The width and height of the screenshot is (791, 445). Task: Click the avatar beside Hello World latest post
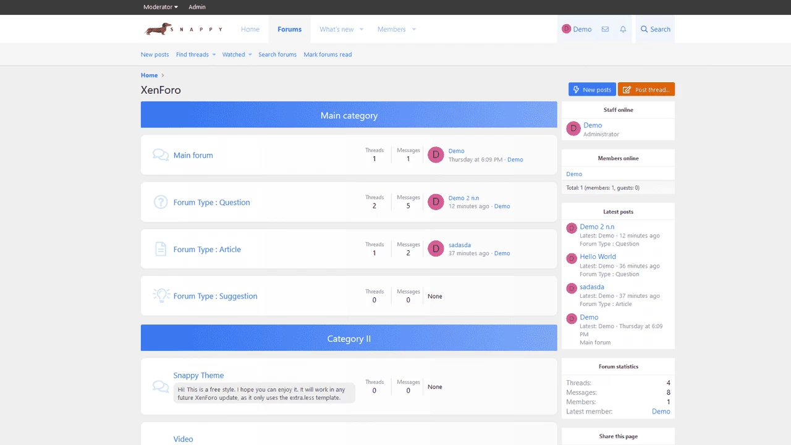pyautogui.click(x=572, y=258)
